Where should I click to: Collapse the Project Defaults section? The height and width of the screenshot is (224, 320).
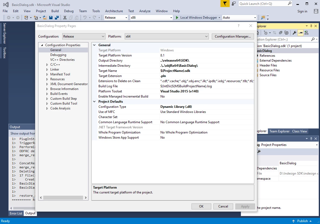click(x=94, y=102)
